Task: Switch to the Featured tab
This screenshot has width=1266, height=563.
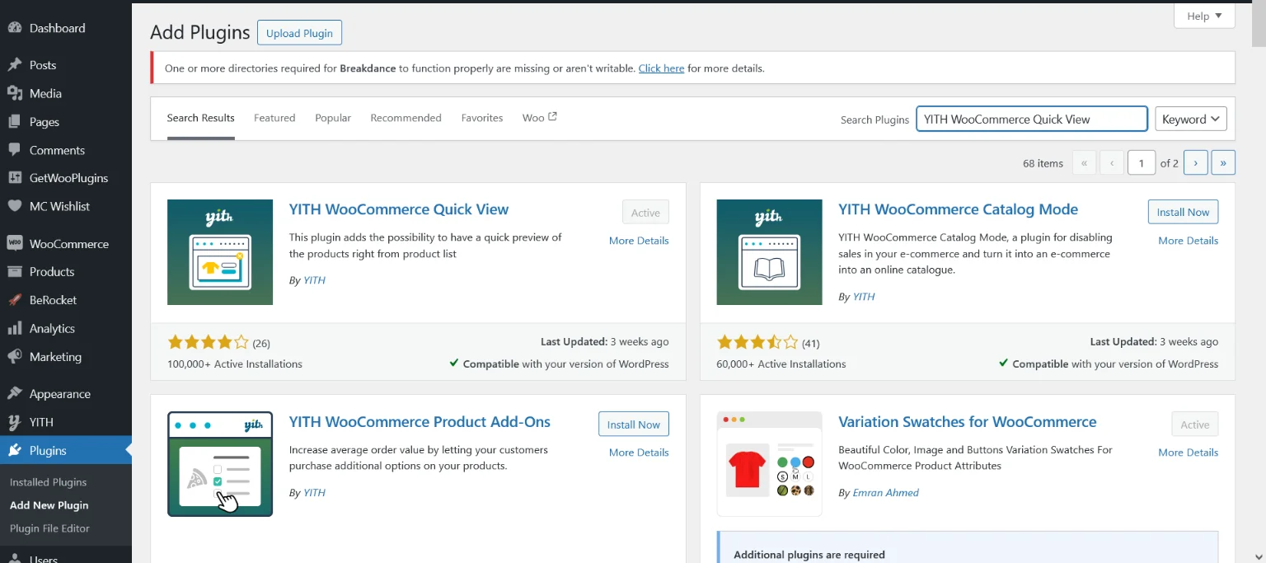Action: point(274,118)
